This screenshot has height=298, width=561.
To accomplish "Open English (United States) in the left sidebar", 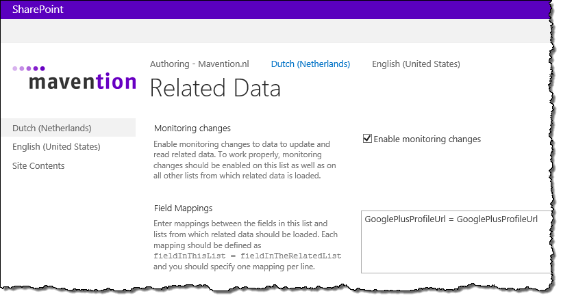I will click(x=56, y=147).
